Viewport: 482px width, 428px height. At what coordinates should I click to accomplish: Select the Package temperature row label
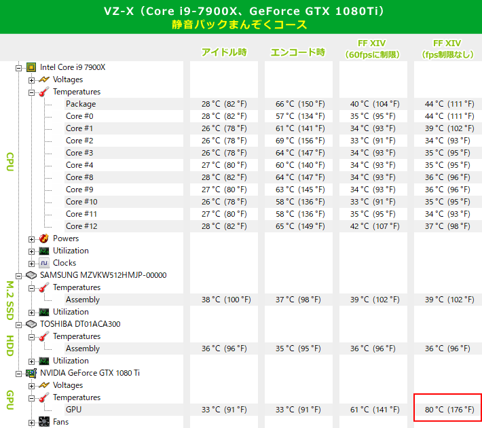pos(81,104)
